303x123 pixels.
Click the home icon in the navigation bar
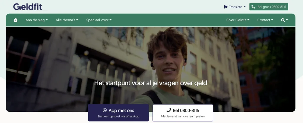click(x=15, y=20)
